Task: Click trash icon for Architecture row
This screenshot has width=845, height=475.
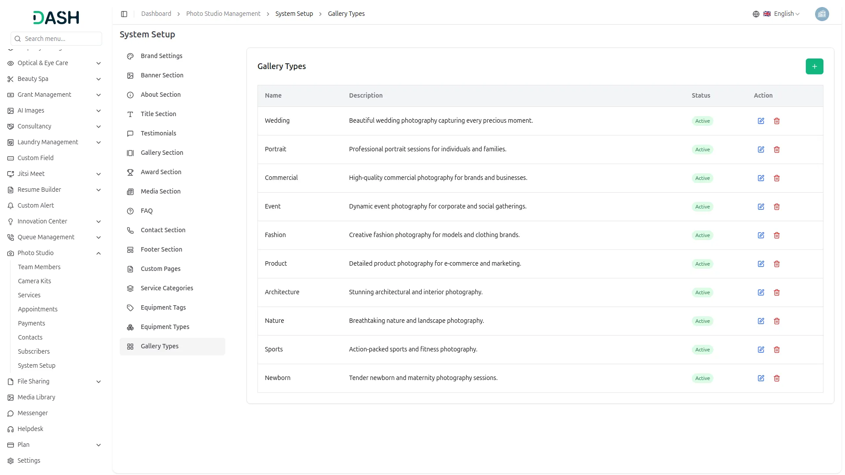Action: click(776, 292)
